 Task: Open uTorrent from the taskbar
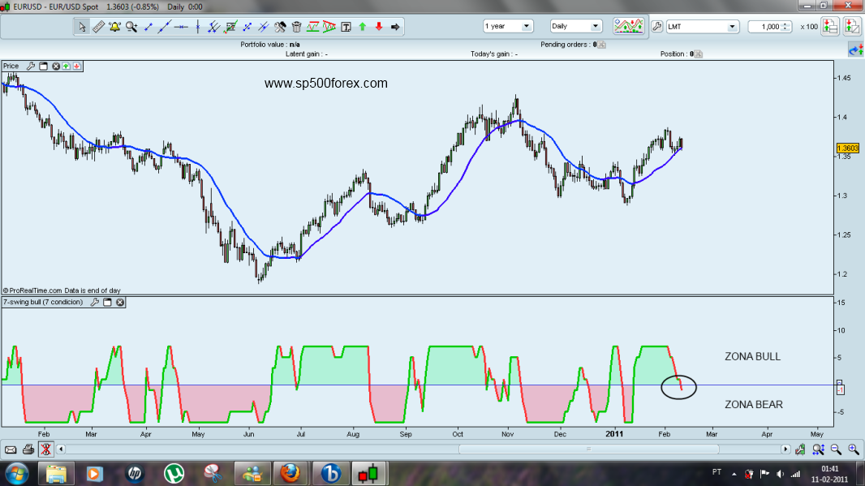(x=174, y=473)
